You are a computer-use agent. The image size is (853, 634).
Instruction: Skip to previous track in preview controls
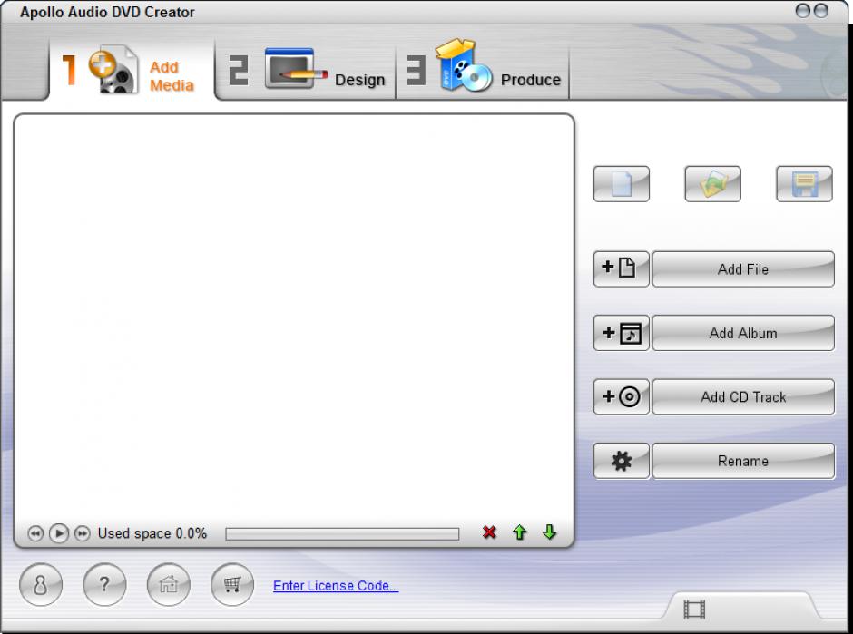35,533
